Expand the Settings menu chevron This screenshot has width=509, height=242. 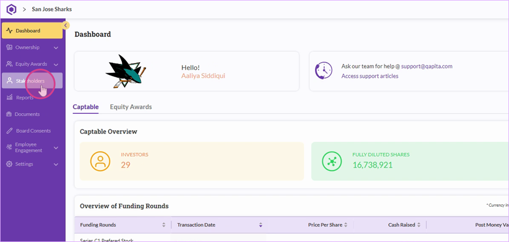coord(56,164)
